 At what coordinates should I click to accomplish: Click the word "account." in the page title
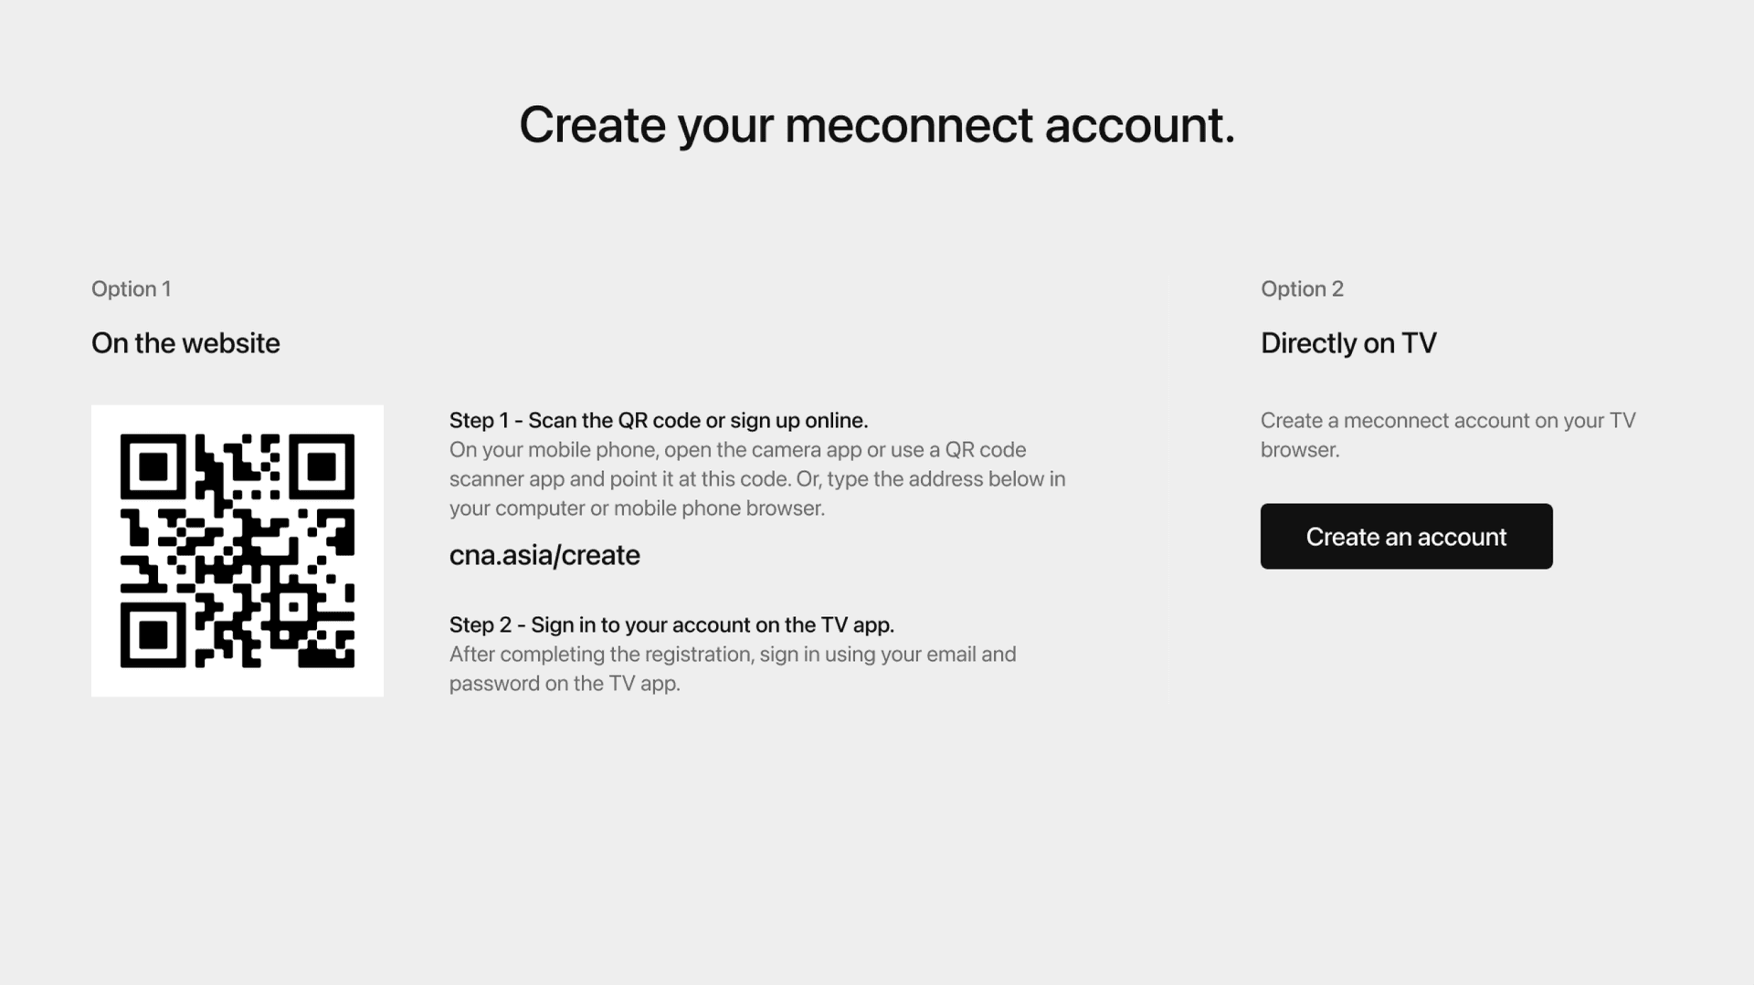[x=1139, y=125]
